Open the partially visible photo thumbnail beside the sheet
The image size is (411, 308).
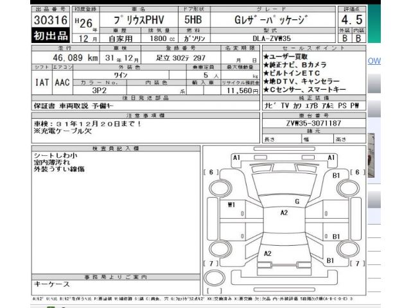371,155
